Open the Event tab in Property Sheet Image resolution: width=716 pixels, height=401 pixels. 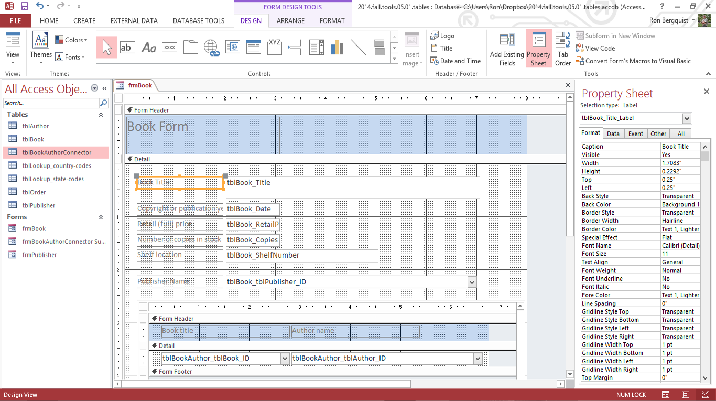coord(636,133)
